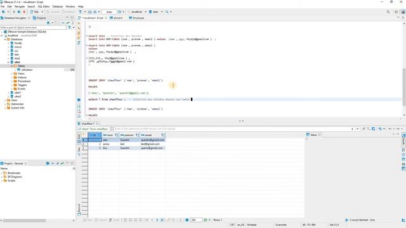This screenshot has width=406, height=228.
Task: Collapse the uber database node
Action: click(8, 62)
